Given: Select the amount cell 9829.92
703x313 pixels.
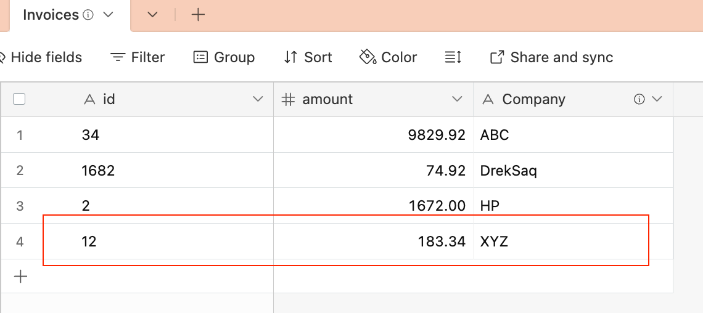Looking at the screenshot, I should tap(374, 135).
